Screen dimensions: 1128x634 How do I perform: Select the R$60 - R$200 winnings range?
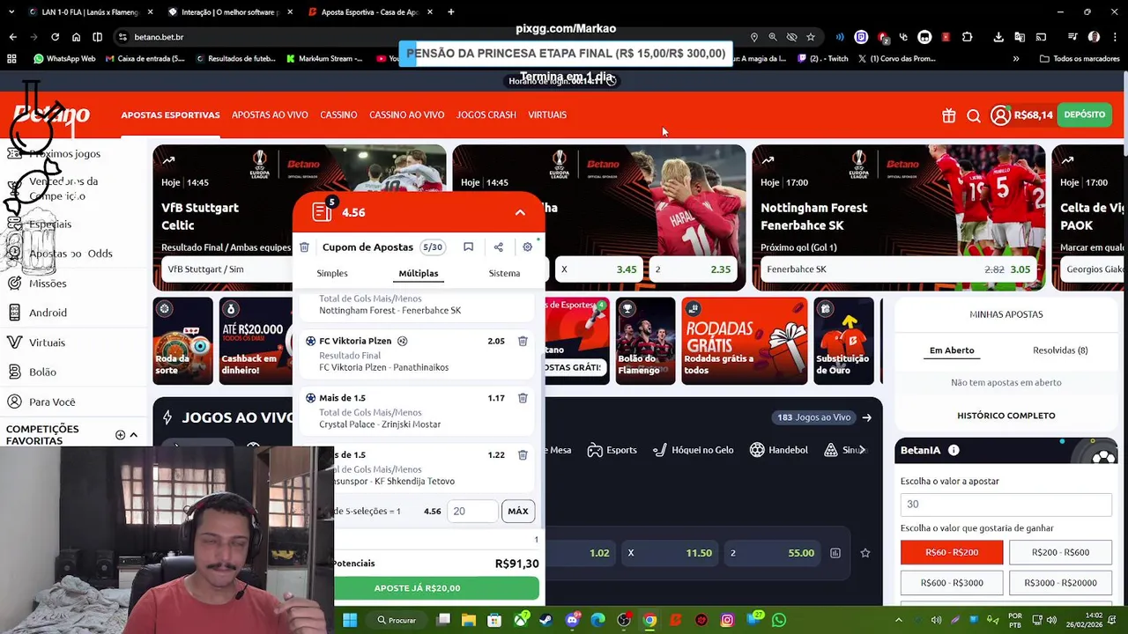952,553
